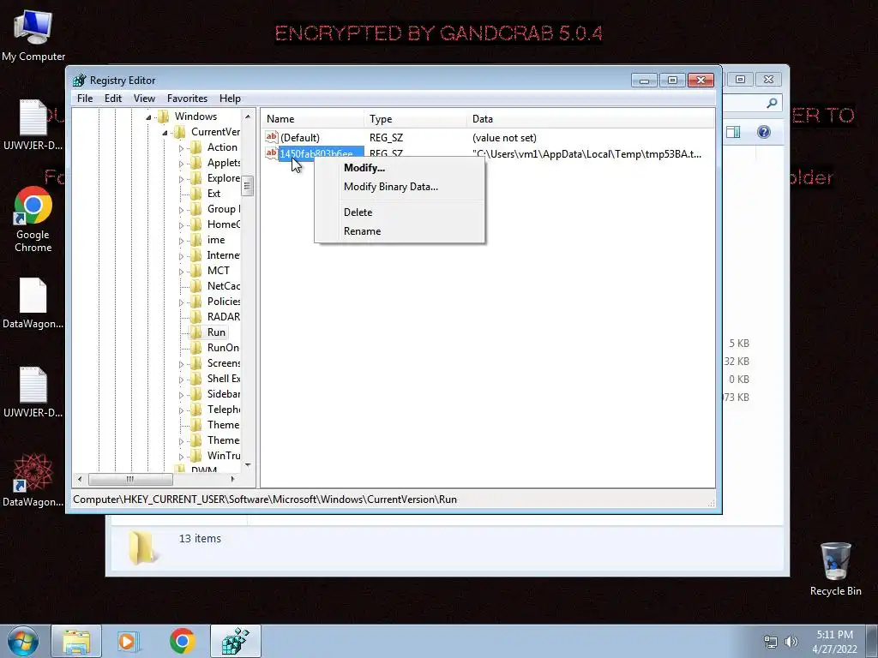Expand the Policies key node
The image size is (878, 658).
coord(181,302)
